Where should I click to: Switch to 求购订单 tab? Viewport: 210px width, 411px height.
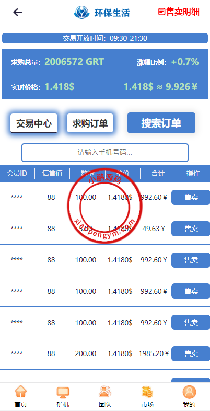pos(90,123)
